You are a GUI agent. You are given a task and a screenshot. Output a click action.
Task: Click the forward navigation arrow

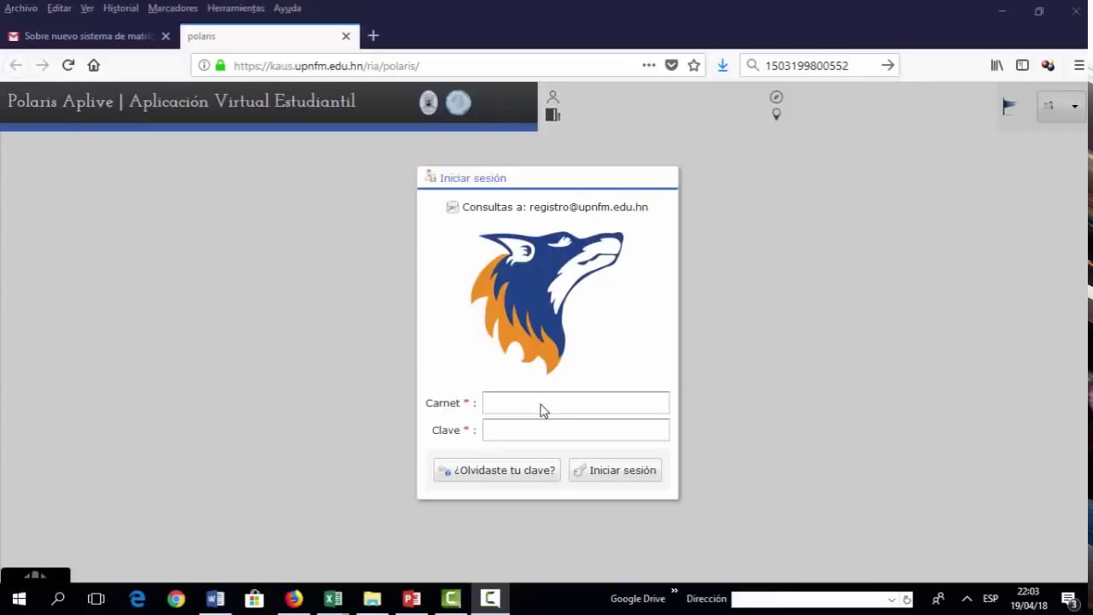[x=42, y=65]
